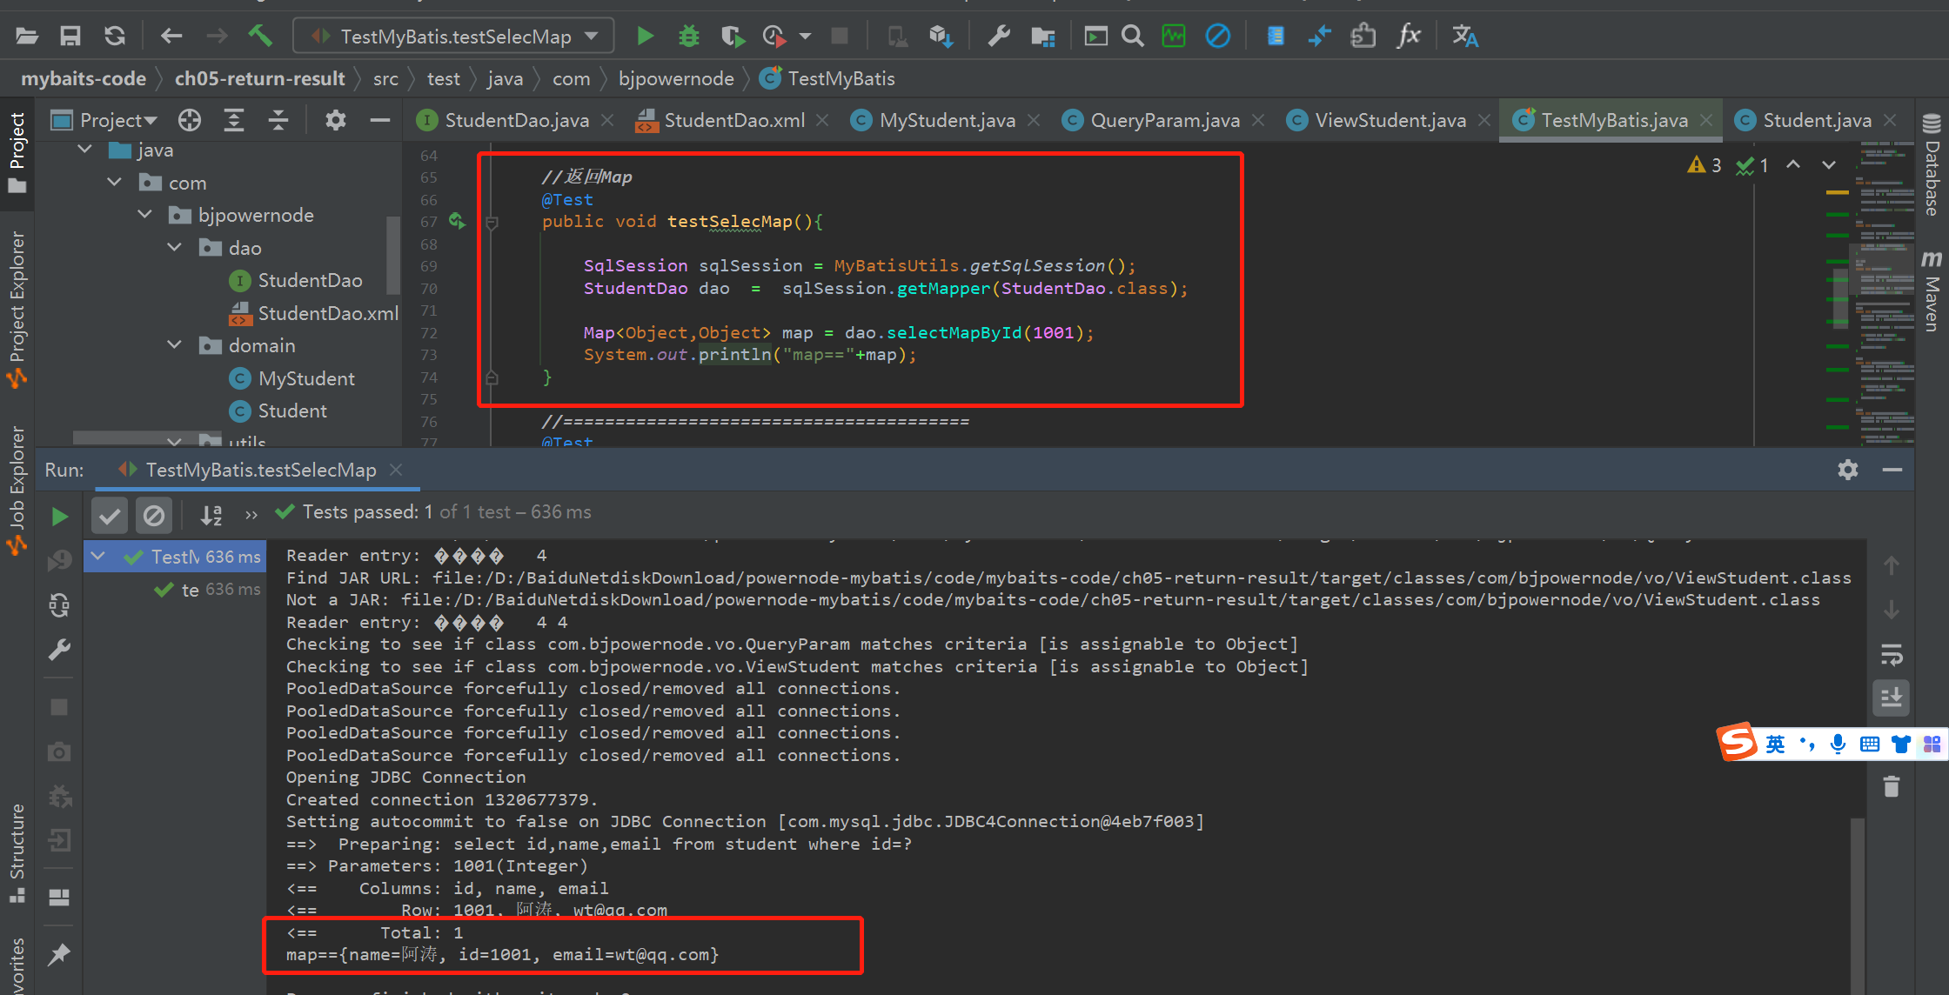Open Search Everywhere magnifier icon

1132,37
